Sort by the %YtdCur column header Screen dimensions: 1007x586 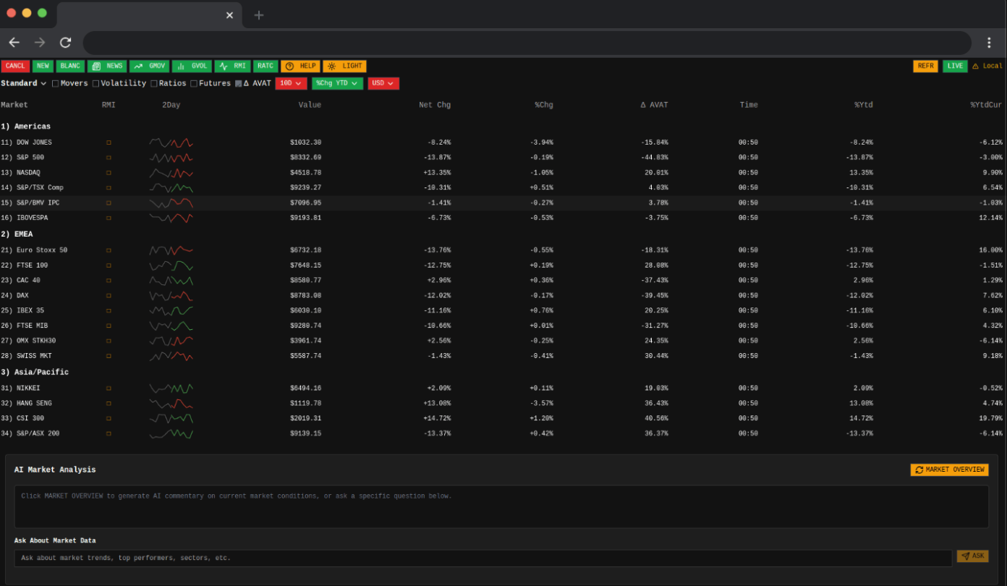pos(987,105)
